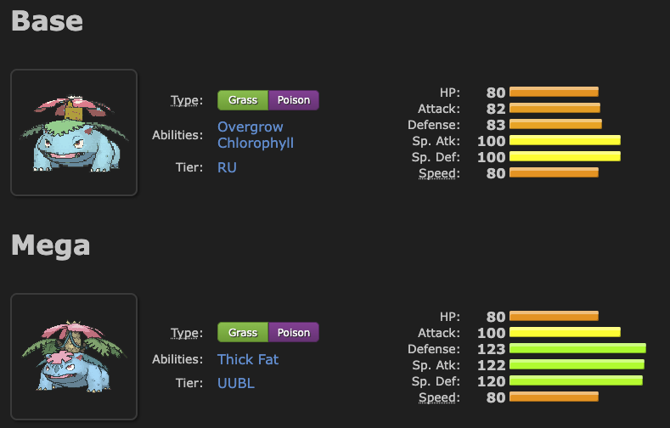Click the Tier label in Base section
Image resolution: width=670 pixels, height=428 pixels.
[x=189, y=167]
